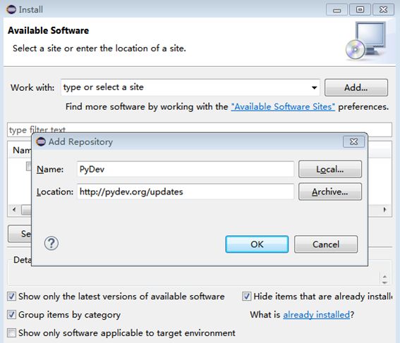The image size is (400, 343).
Task: Click Cancel in Add Repository dialog
Action: [326, 244]
